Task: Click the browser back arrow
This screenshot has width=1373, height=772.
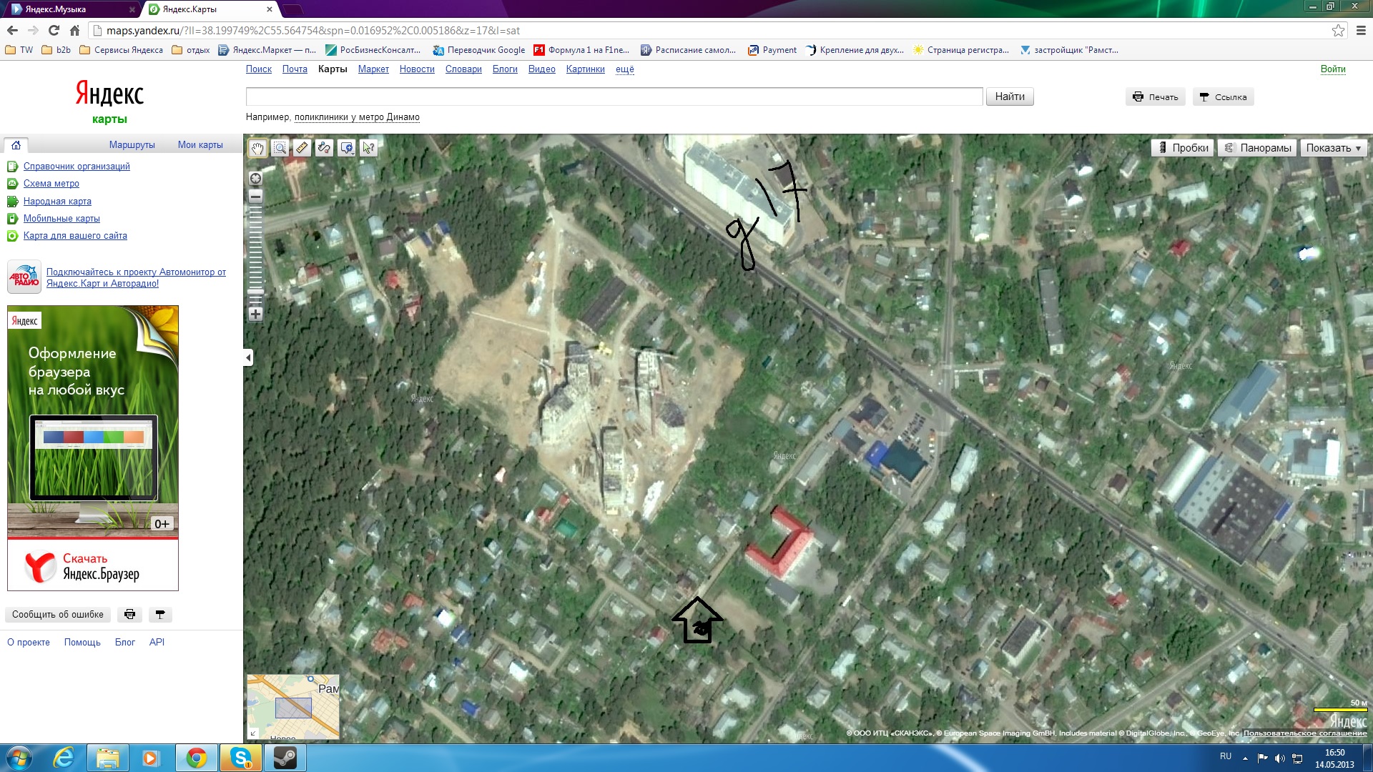Action: coord(12,31)
